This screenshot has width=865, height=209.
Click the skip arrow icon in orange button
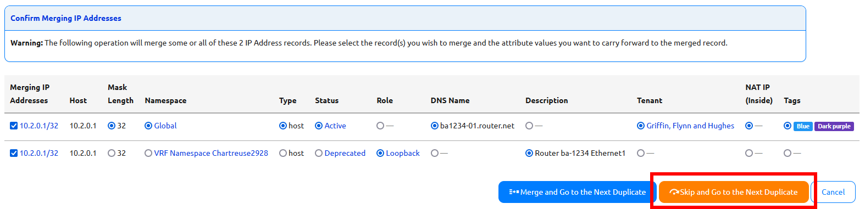tap(674, 192)
